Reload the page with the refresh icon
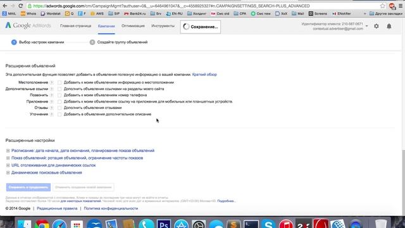Image resolution: width=405 pixels, height=228 pixels. (x=21, y=6)
